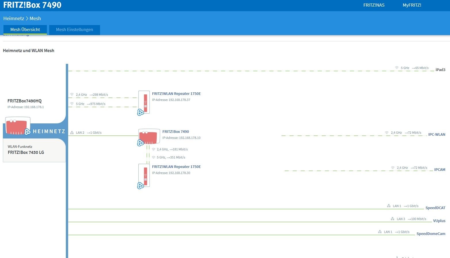Go to Heimnetz in the breadcrumb
The width and height of the screenshot is (450, 258).
pos(14,18)
